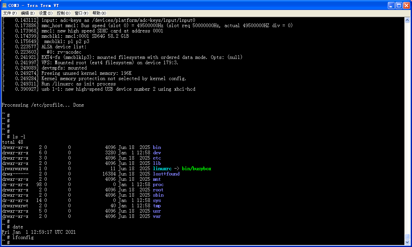Click the 'lib' directory name
The width and height of the screenshot is (412, 247).
point(157,163)
